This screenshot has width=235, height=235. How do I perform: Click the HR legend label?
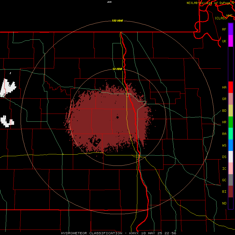coord(224,122)
